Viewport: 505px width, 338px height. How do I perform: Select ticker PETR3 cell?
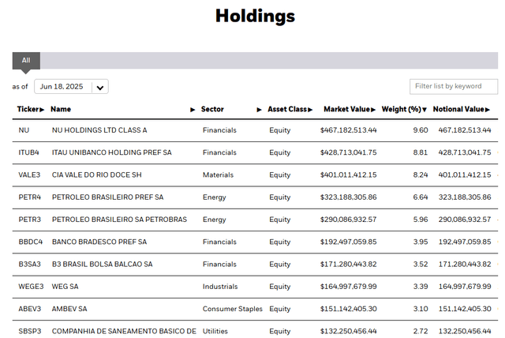pos(30,220)
